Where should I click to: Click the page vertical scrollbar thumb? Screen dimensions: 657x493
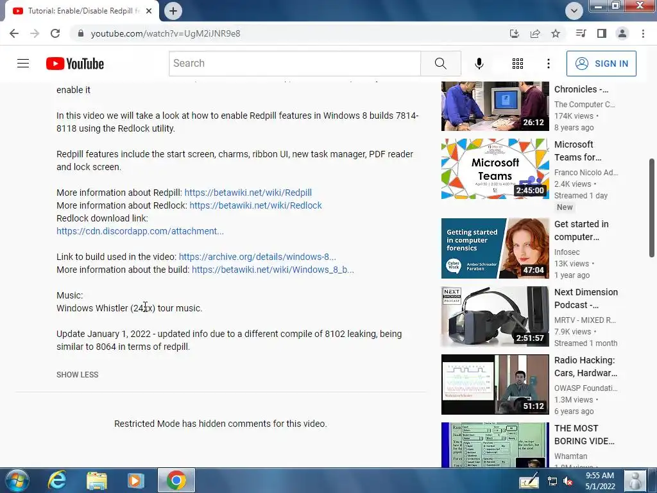click(x=652, y=208)
